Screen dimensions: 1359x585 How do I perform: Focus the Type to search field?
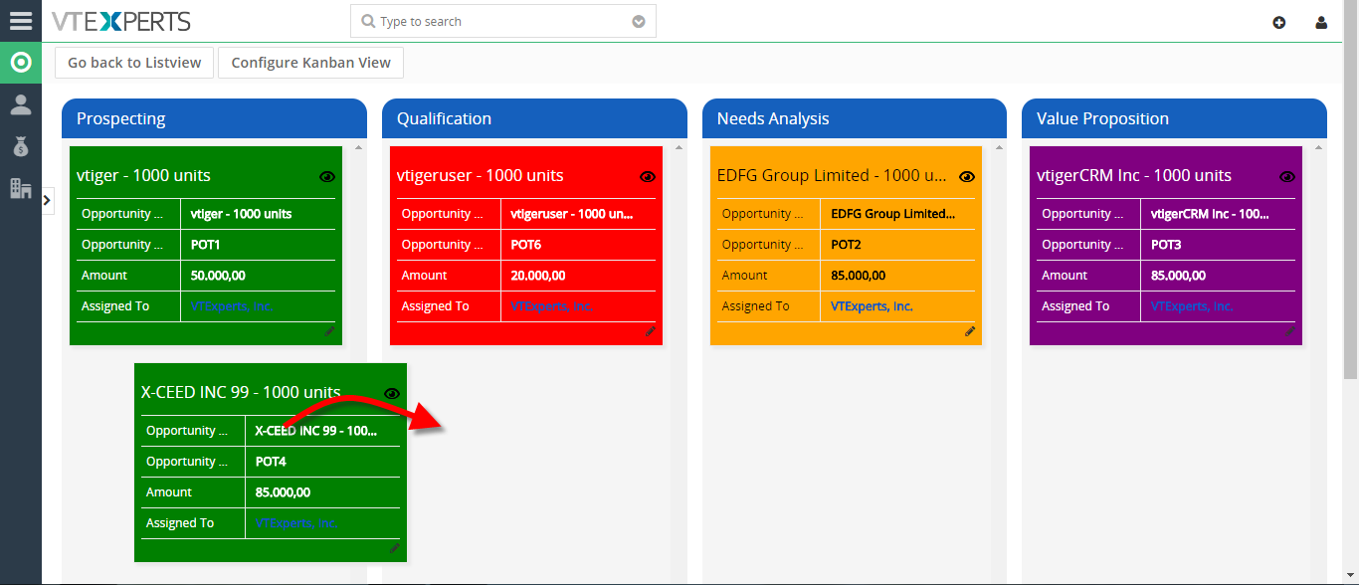click(502, 21)
